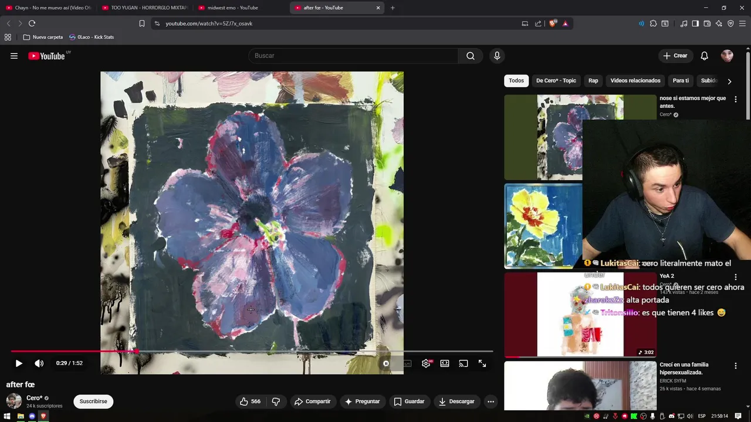Open the browser main hamburger menu

click(743, 23)
